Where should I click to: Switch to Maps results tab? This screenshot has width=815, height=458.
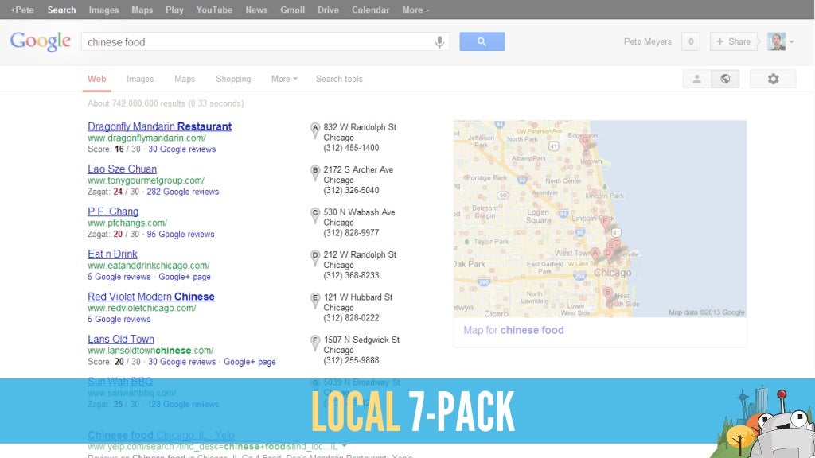click(185, 79)
